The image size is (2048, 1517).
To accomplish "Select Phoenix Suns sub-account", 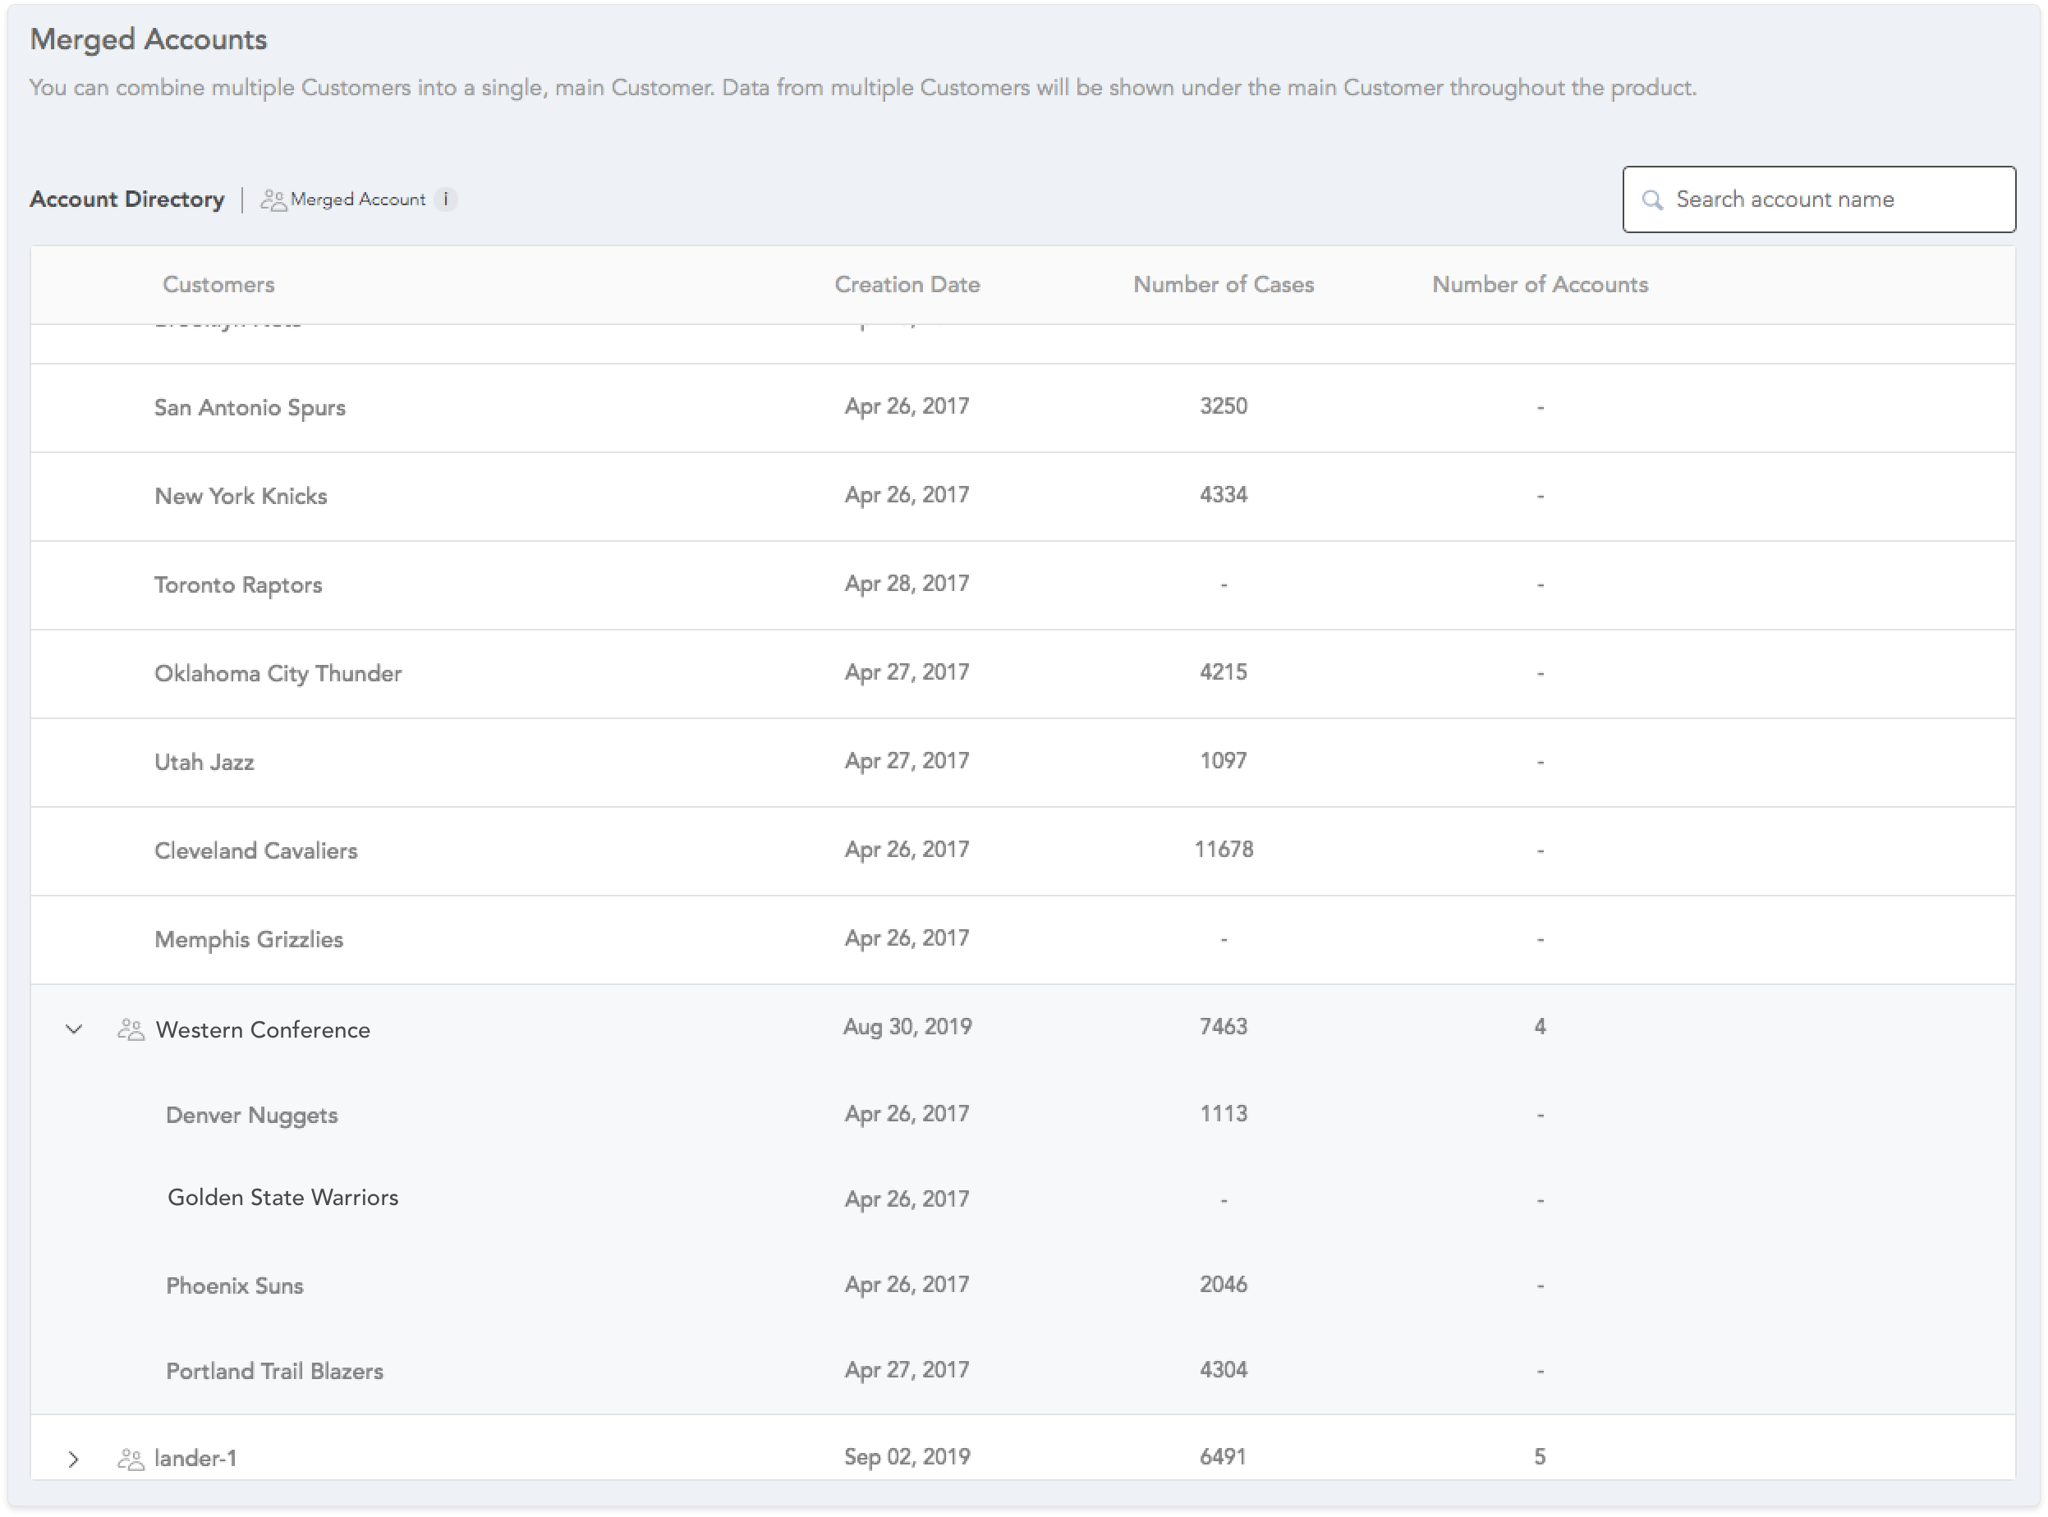I will point(234,1286).
